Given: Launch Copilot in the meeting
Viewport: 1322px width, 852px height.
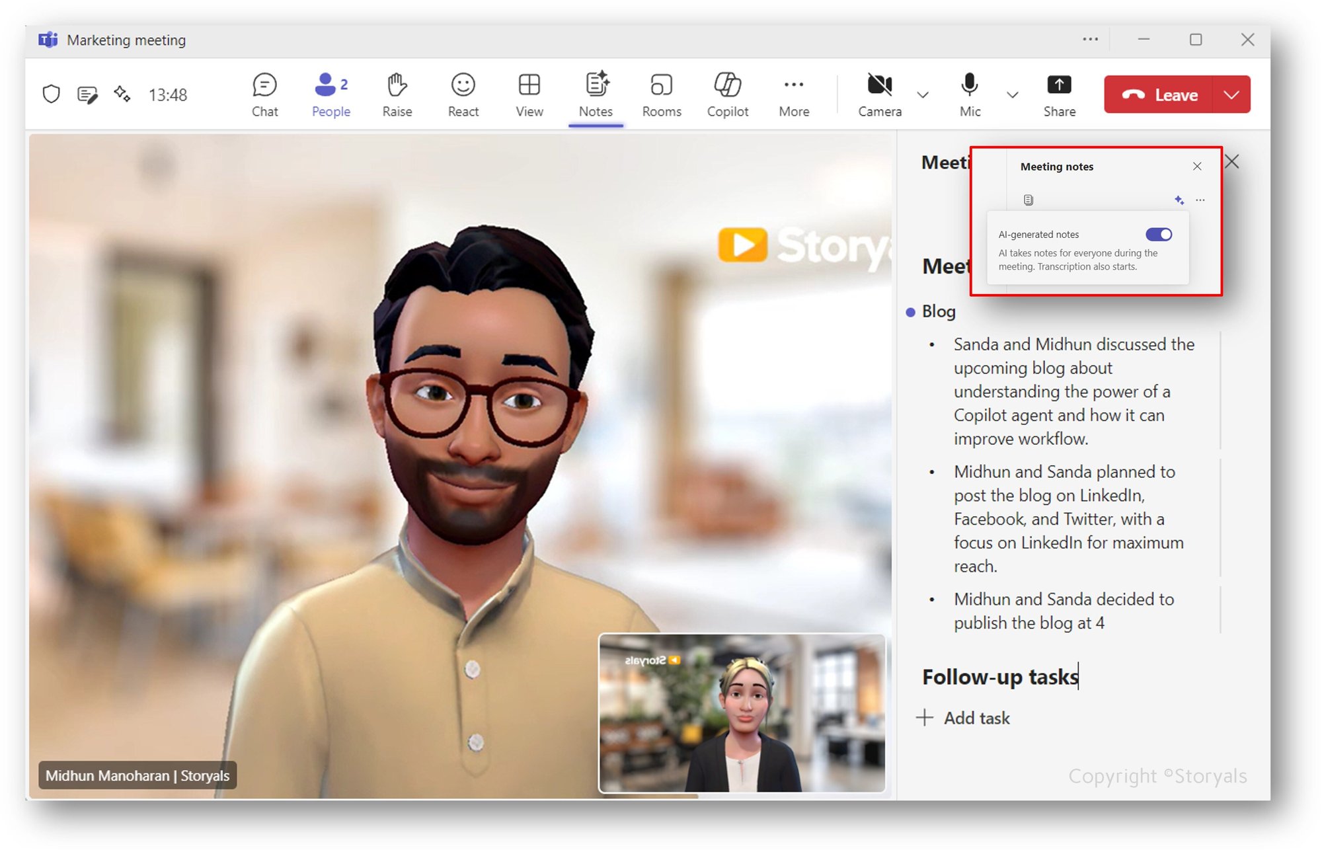Looking at the screenshot, I should [726, 95].
